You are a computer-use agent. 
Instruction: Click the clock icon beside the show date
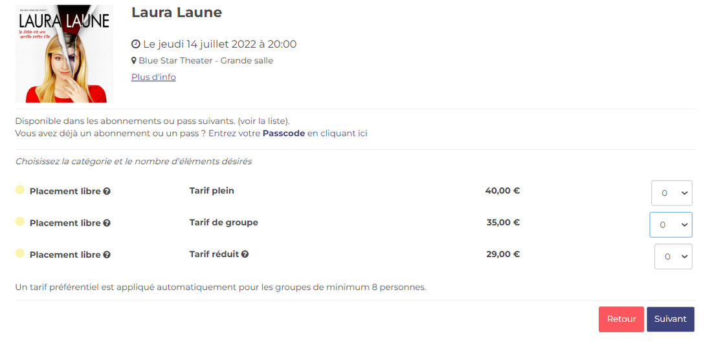point(136,45)
